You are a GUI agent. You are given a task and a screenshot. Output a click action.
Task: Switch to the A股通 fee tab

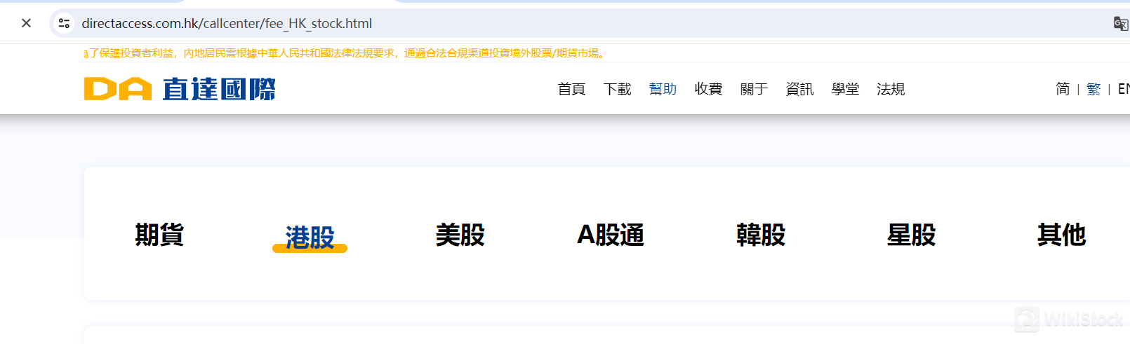tap(610, 235)
